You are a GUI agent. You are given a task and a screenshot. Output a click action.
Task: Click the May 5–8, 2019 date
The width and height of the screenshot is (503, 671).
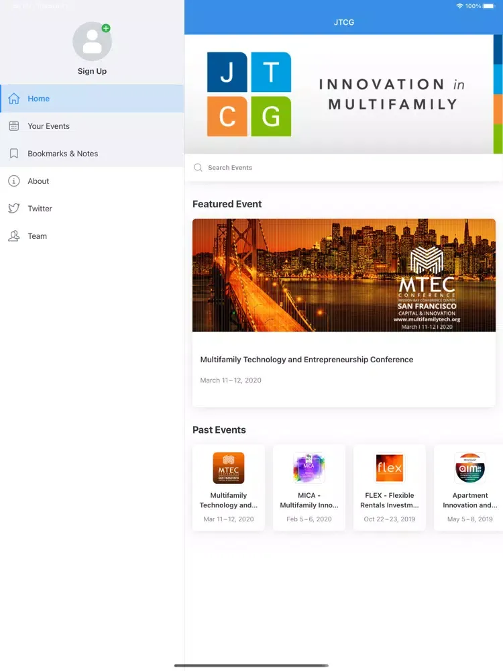(x=469, y=519)
